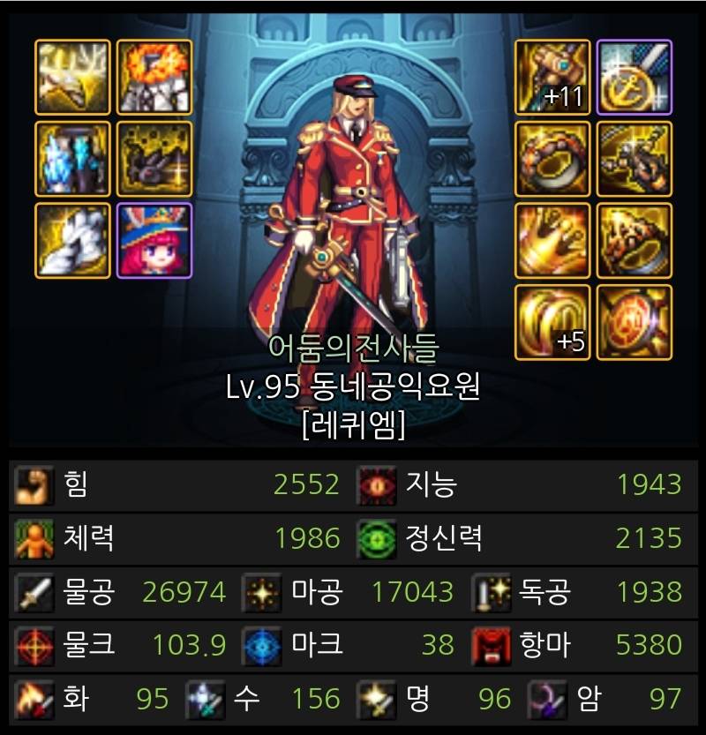This screenshot has height=735, width=706.
Task: Click the 물공 physical attack value 26974
Action: pyautogui.click(x=184, y=591)
